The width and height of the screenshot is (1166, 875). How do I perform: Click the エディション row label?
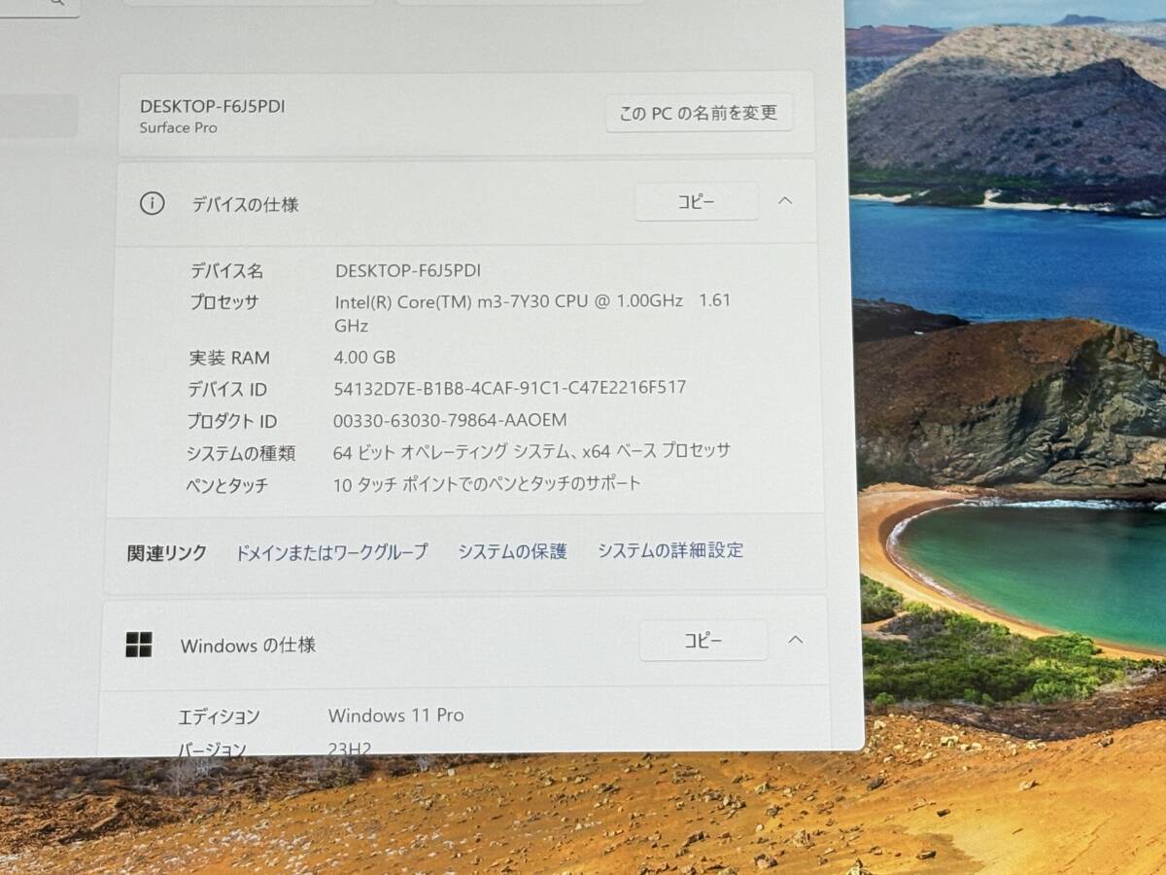[219, 717]
